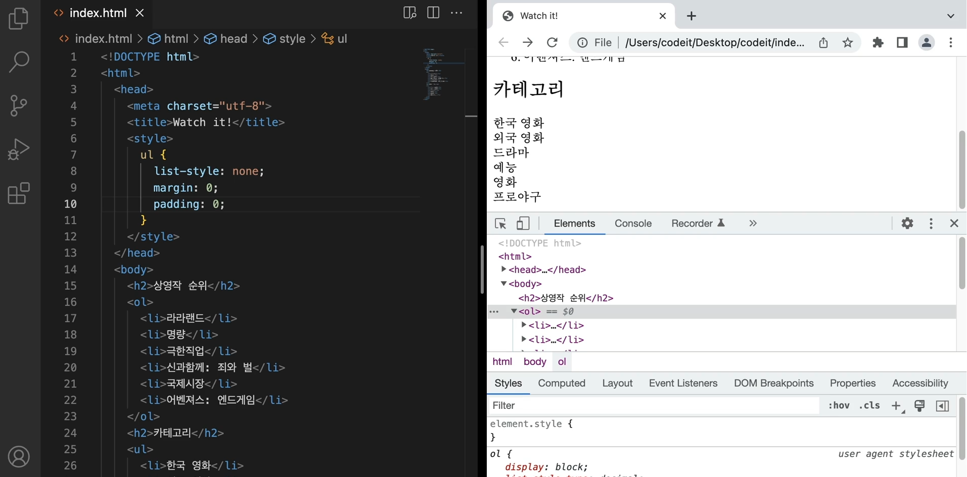Switch to the DevTools Elements tab
Image resolution: width=967 pixels, height=477 pixels.
[575, 224]
